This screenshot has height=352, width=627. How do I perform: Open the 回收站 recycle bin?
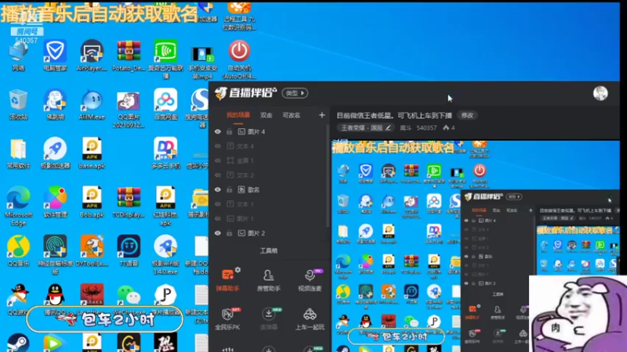(18, 105)
